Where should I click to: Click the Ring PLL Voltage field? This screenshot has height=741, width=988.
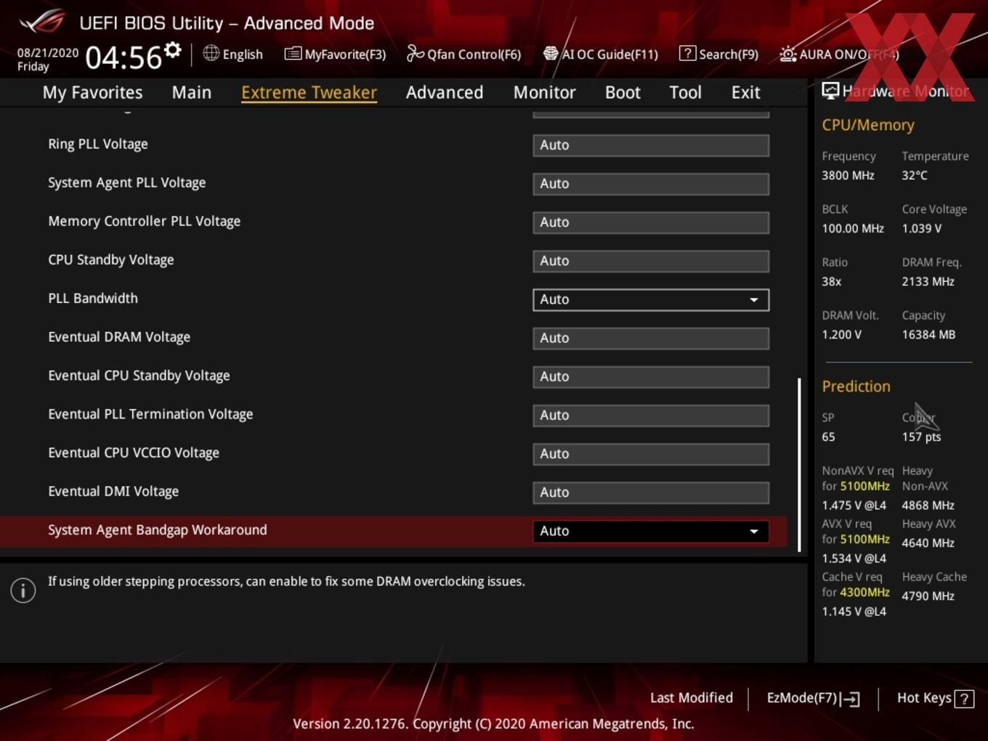[x=651, y=145]
